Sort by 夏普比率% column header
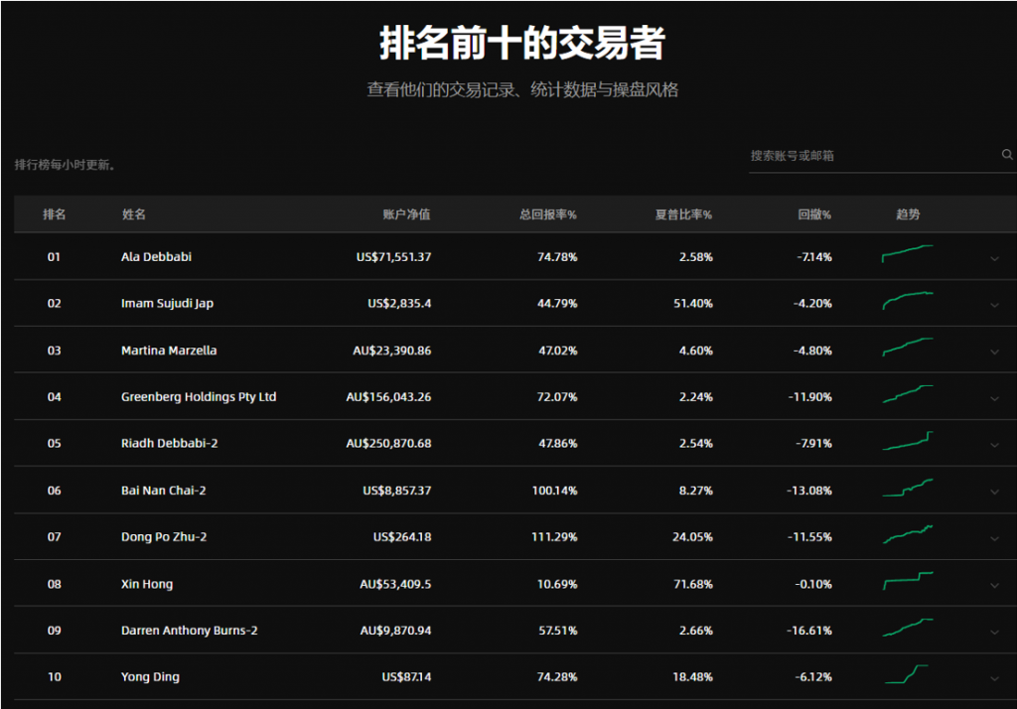This screenshot has height=709, width=1017. point(682,214)
